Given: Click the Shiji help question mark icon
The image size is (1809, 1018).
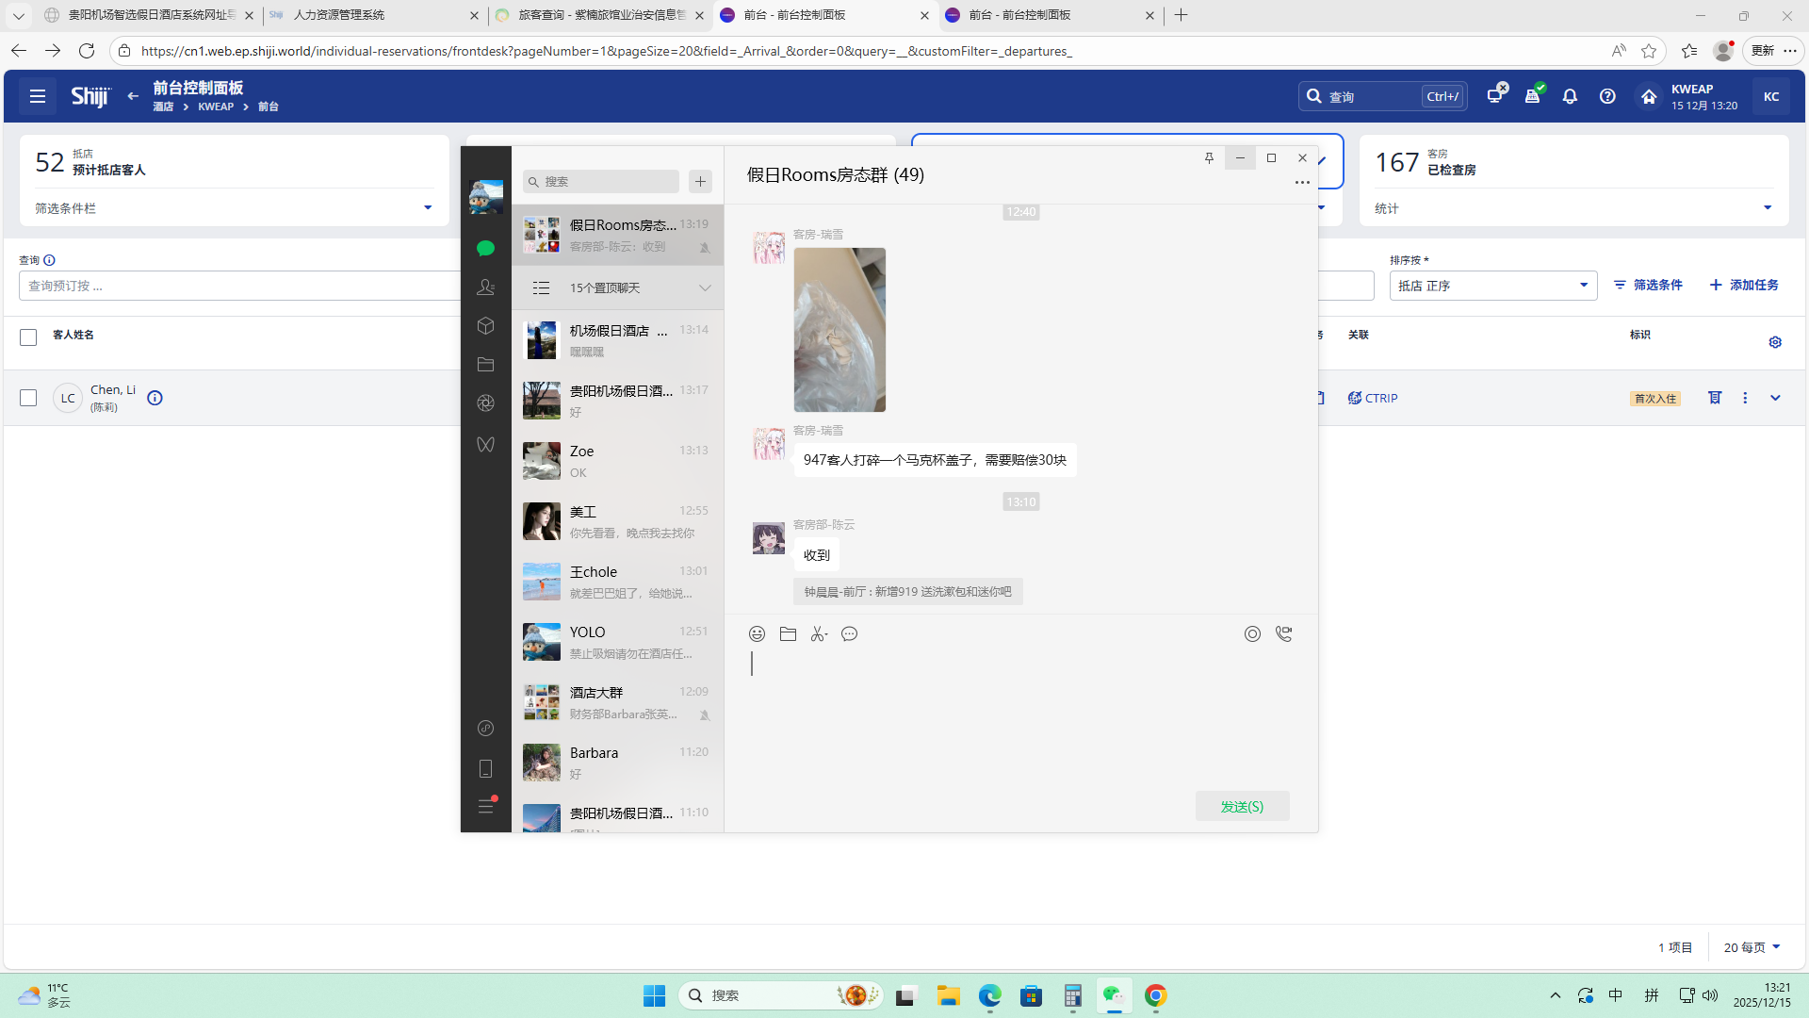Looking at the screenshot, I should 1607,96.
